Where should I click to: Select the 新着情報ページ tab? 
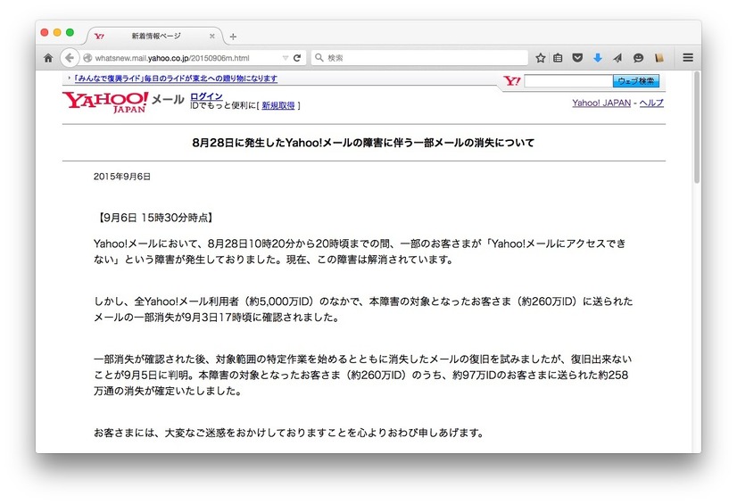(155, 37)
